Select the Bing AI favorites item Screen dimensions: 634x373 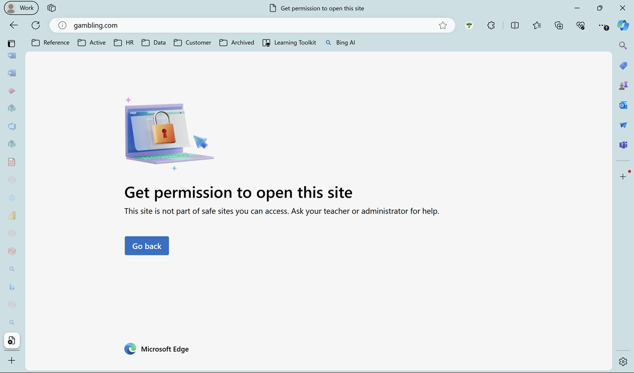tap(340, 42)
